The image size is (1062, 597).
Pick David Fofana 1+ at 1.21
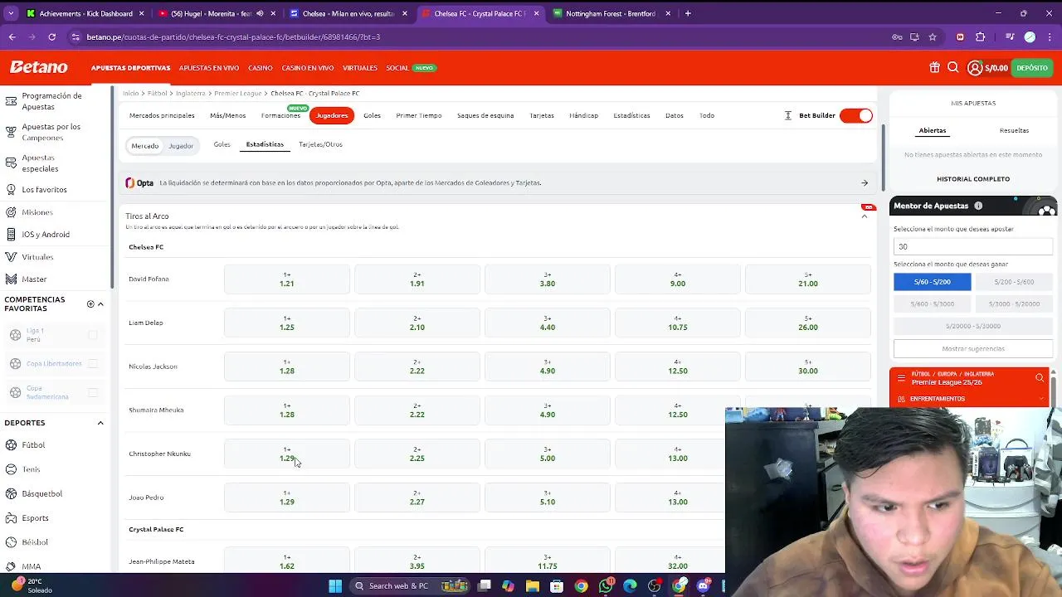286,279
